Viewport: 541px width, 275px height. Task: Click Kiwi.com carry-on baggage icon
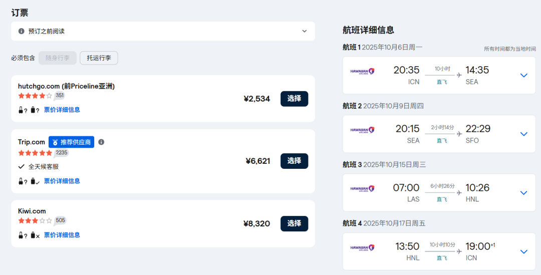coord(23,235)
